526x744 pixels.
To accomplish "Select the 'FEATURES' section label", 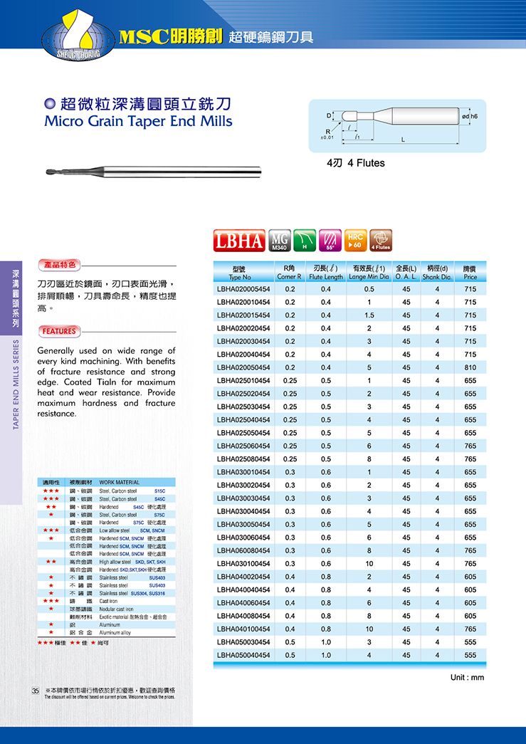I will [x=59, y=331].
